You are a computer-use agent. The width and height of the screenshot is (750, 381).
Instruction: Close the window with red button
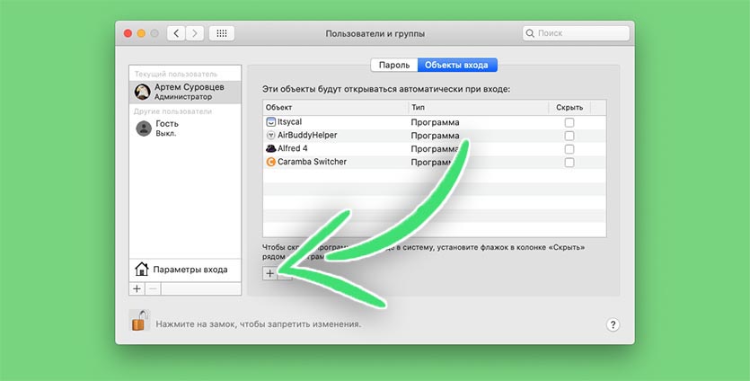pos(128,33)
